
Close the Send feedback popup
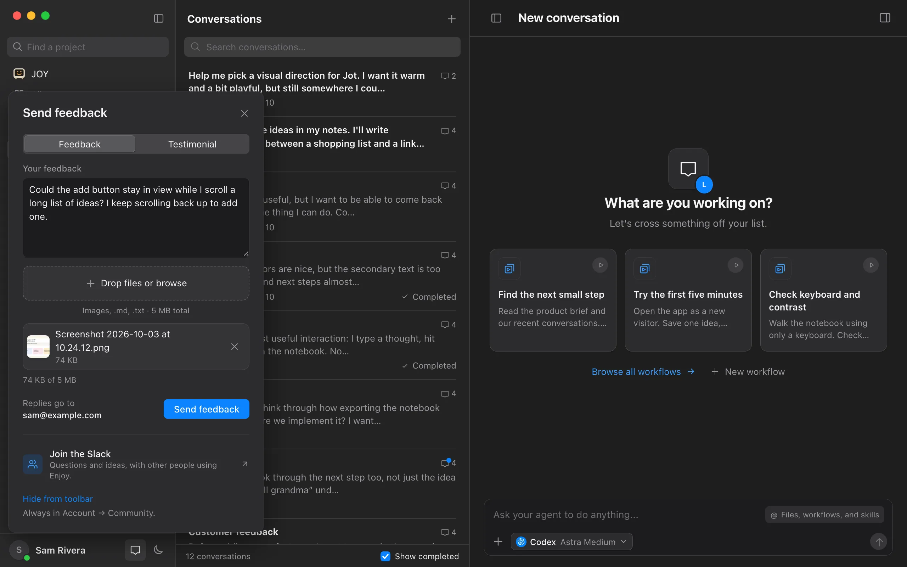point(244,113)
